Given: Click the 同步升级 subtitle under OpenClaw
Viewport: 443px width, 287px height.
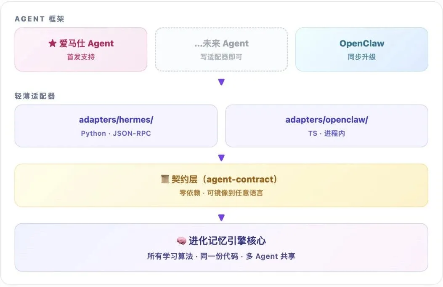Looking at the screenshot, I should click(x=362, y=57).
